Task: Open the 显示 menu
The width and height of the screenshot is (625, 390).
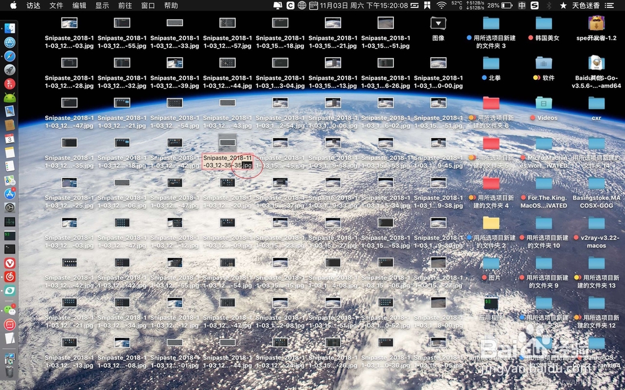Action: [102, 5]
